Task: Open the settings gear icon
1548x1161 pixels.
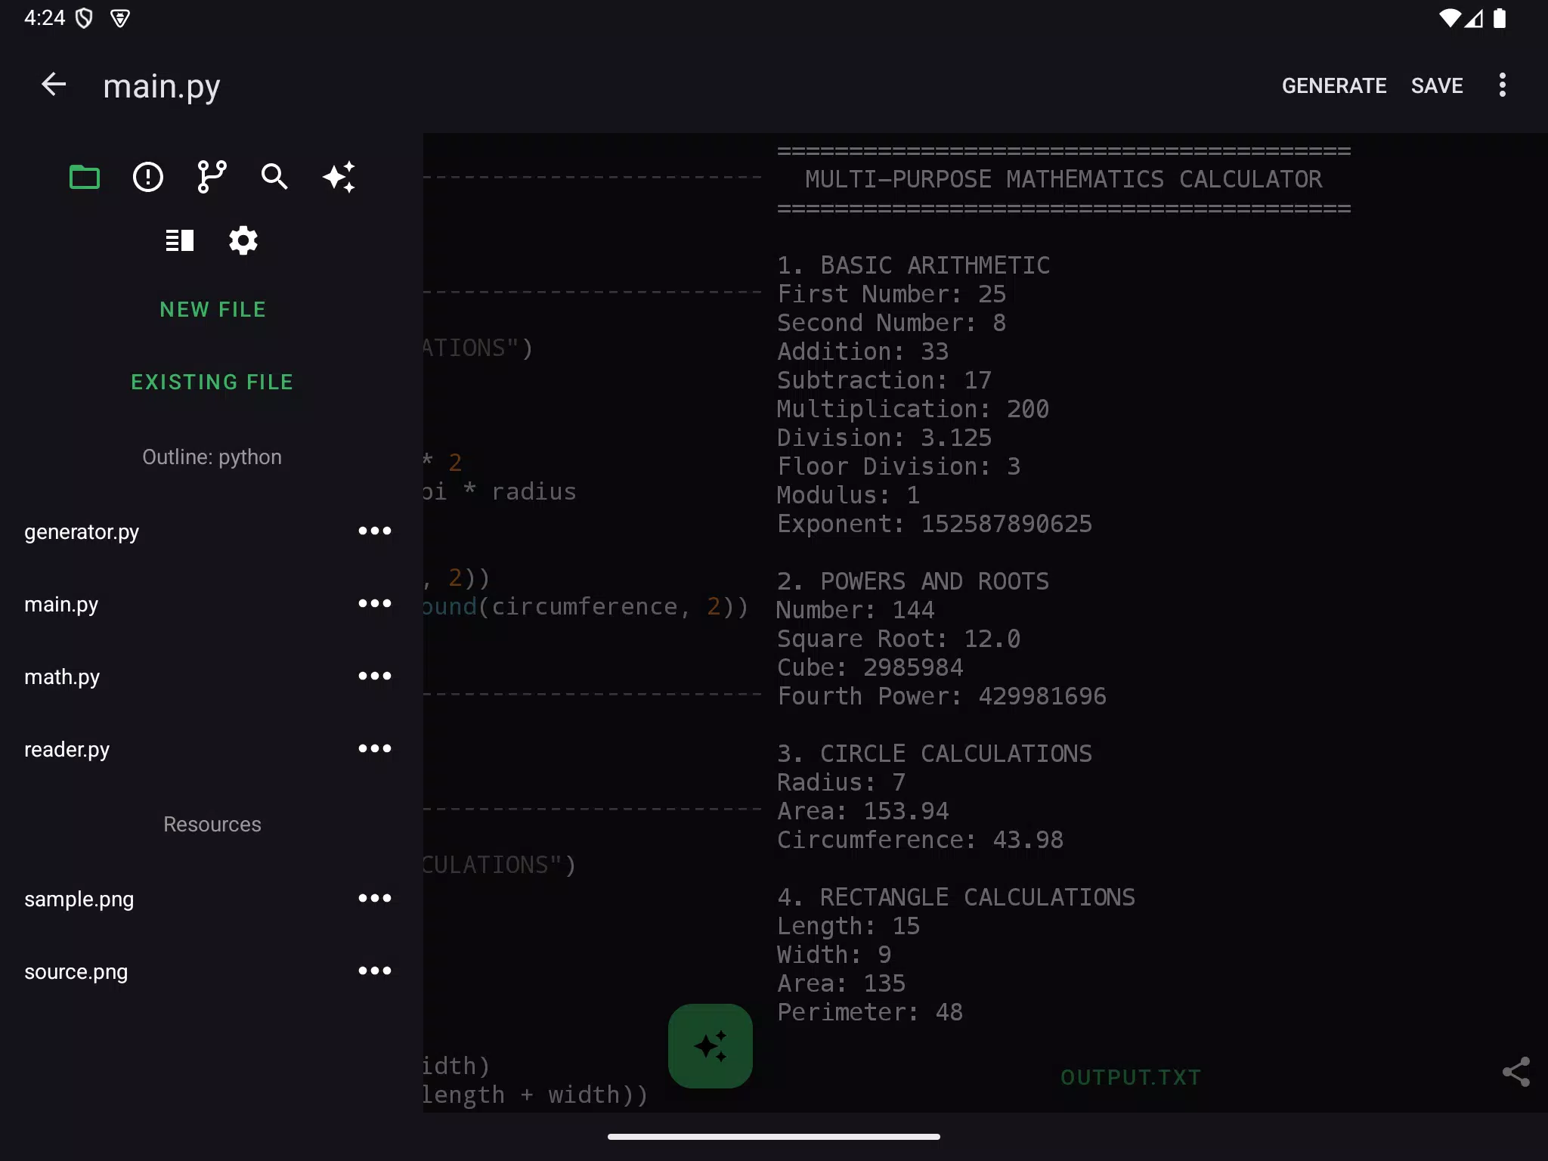Action: click(243, 240)
